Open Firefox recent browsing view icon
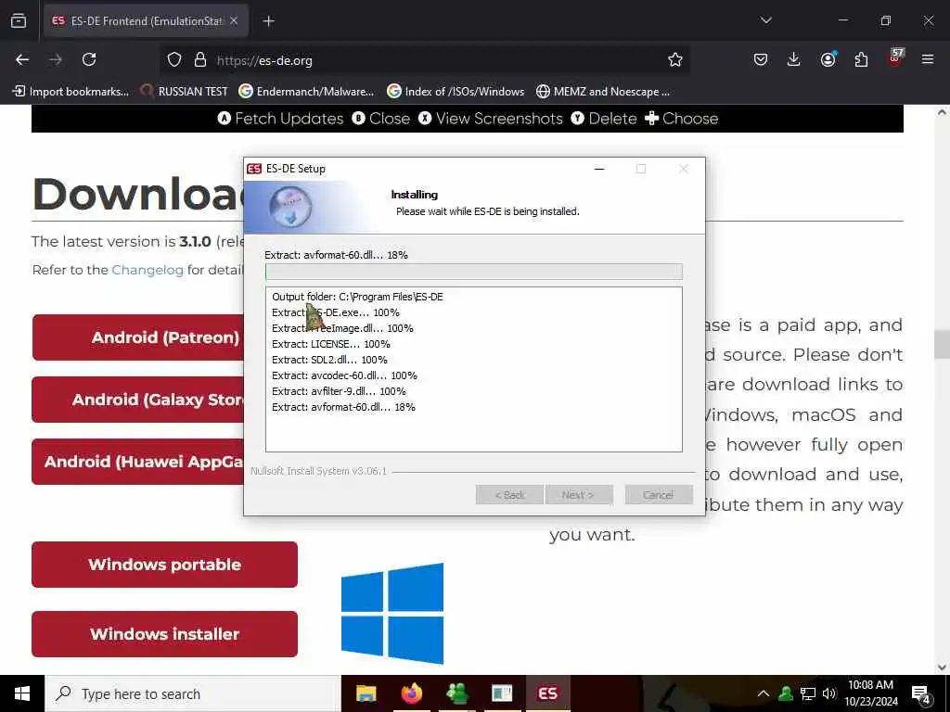This screenshot has width=950, height=712. [x=19, y=20]
